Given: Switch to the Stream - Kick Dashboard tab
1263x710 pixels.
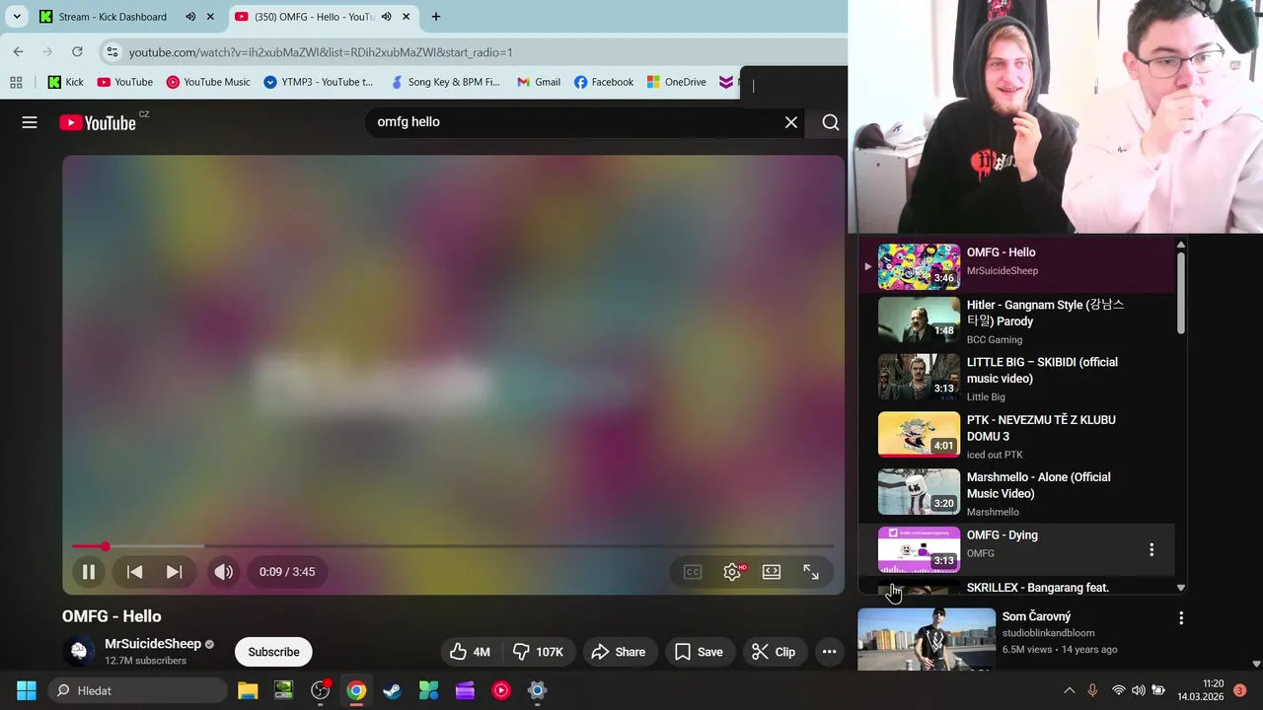Looking at the screenshot, I should tap(112, 17).
